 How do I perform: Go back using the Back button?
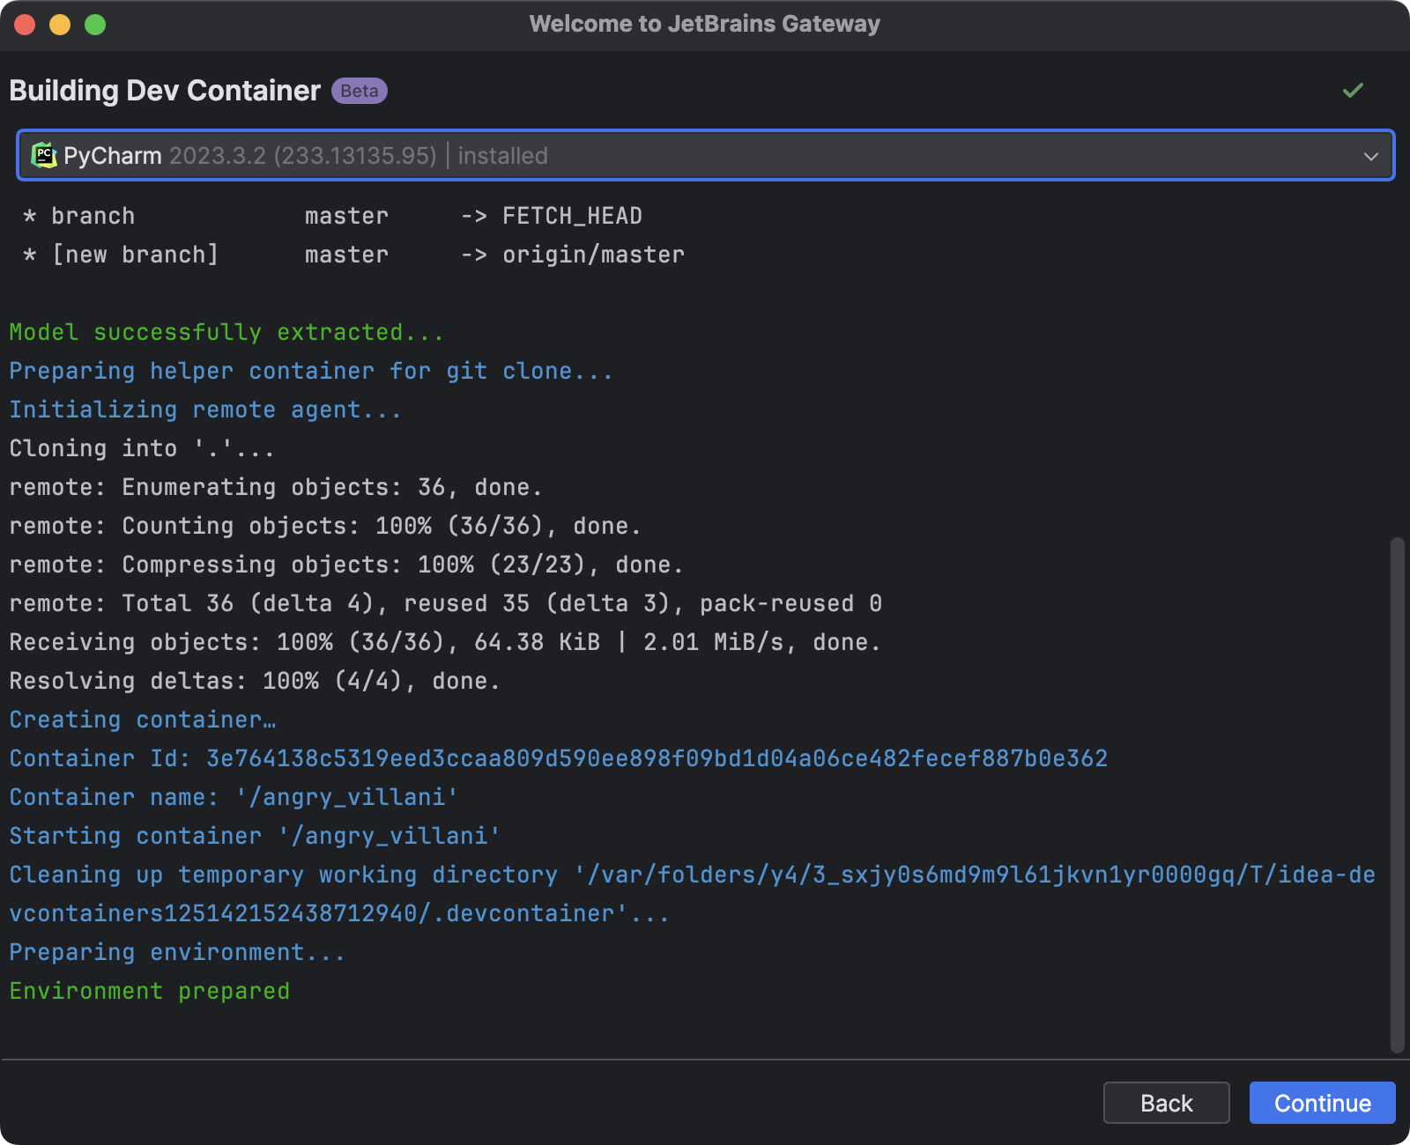point(1166,1103)
